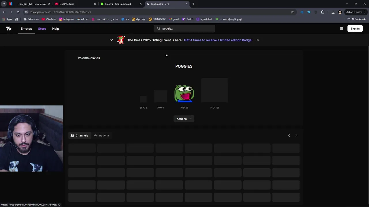369x207 pixels.
Task: Open the Store nav item
Action: (x=42, y=28)
